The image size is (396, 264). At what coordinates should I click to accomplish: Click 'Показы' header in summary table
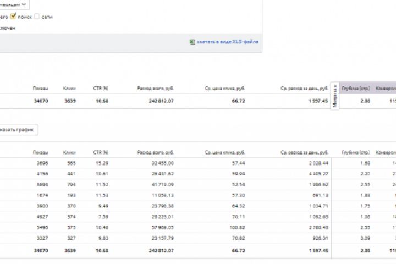pyautogui.click(x=40, y=88)
